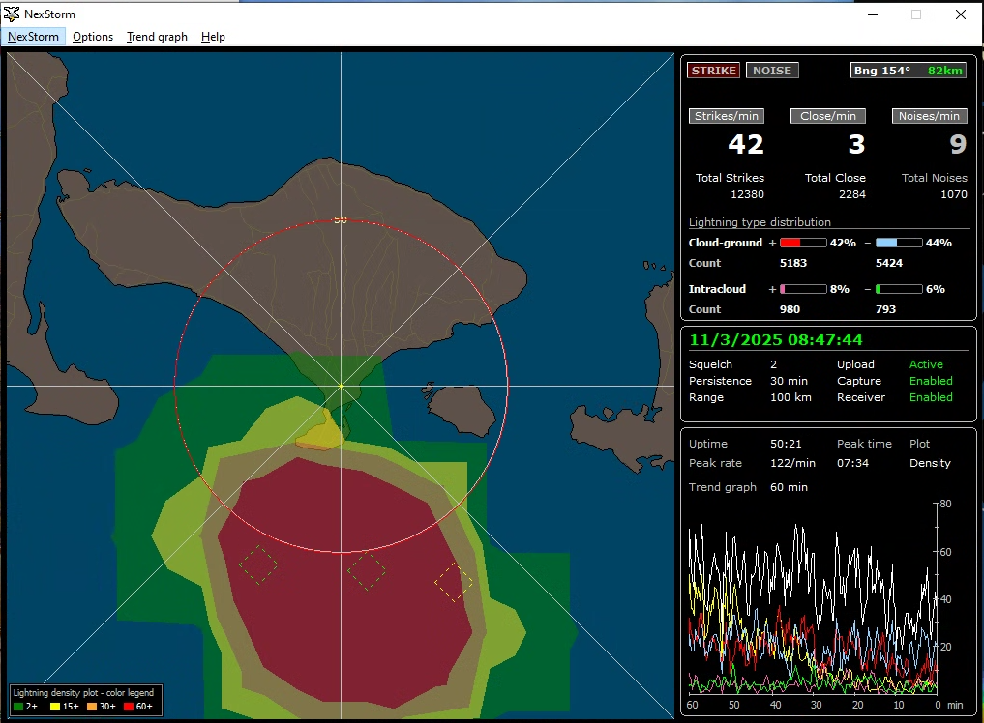The height and width of the screenshot is (723, 984).
Task: Toggle the STRIKE indicator
Action: coord(713,71)
